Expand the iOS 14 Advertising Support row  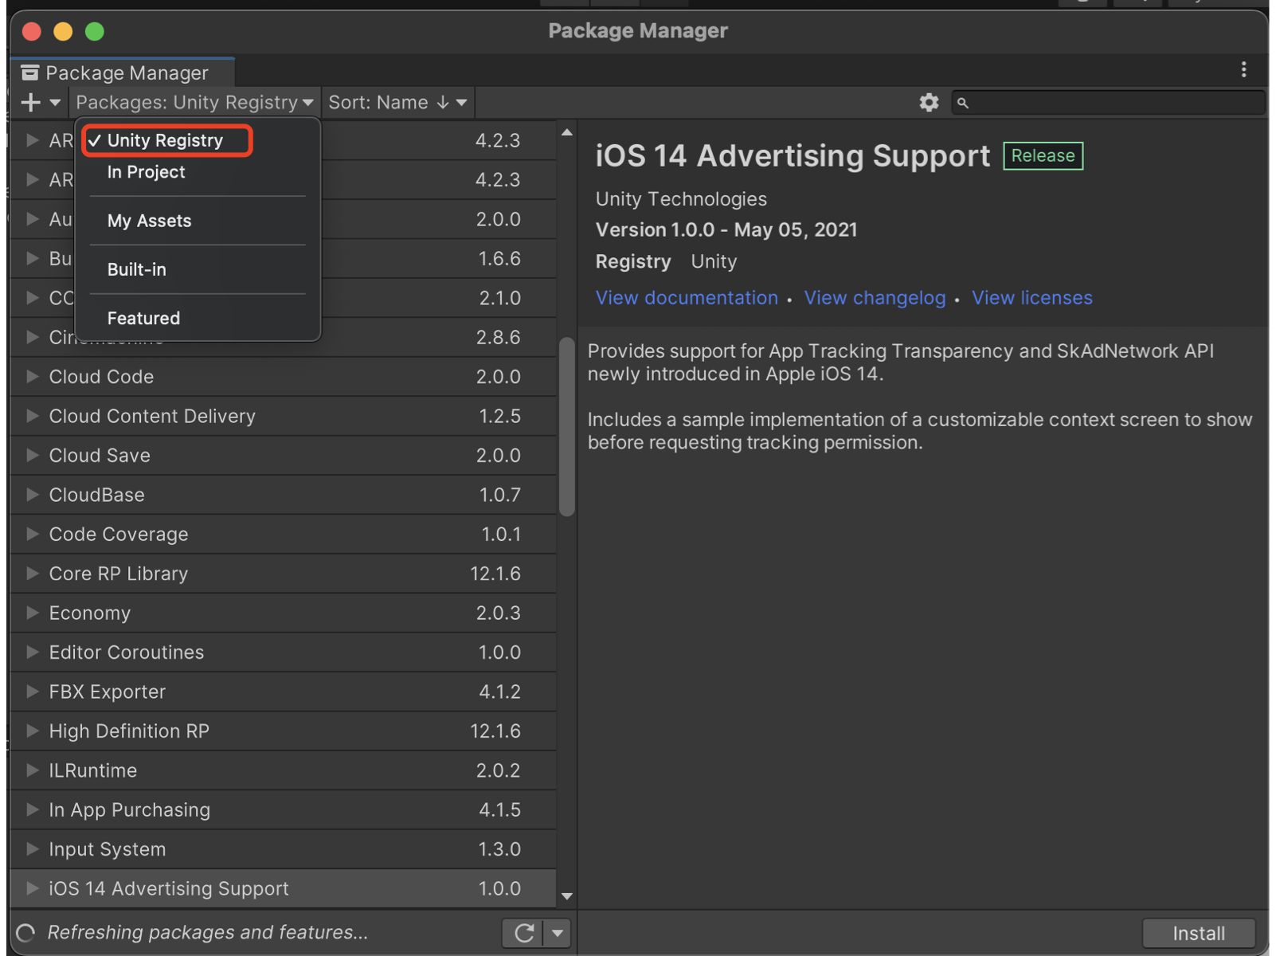33,888
